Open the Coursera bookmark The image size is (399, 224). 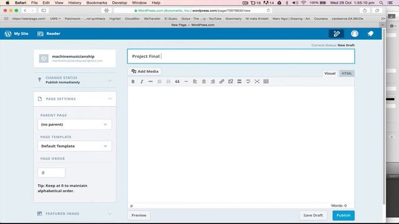click(320, 19)
